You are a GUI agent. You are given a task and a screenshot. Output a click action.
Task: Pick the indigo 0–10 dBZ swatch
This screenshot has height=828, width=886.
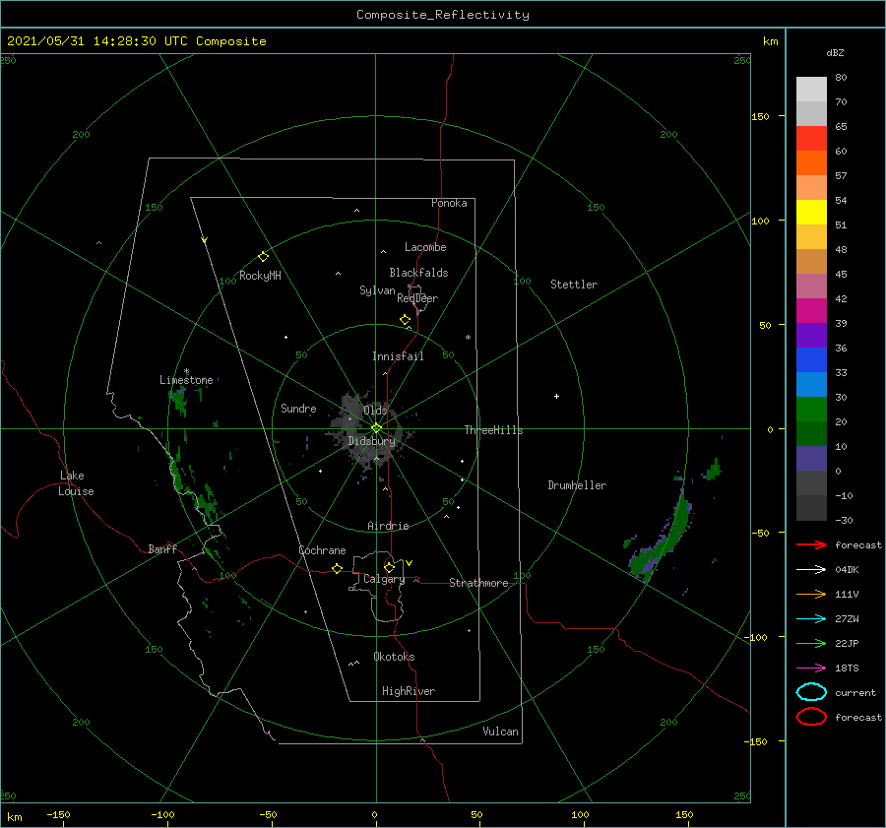(x=811, y=459)
